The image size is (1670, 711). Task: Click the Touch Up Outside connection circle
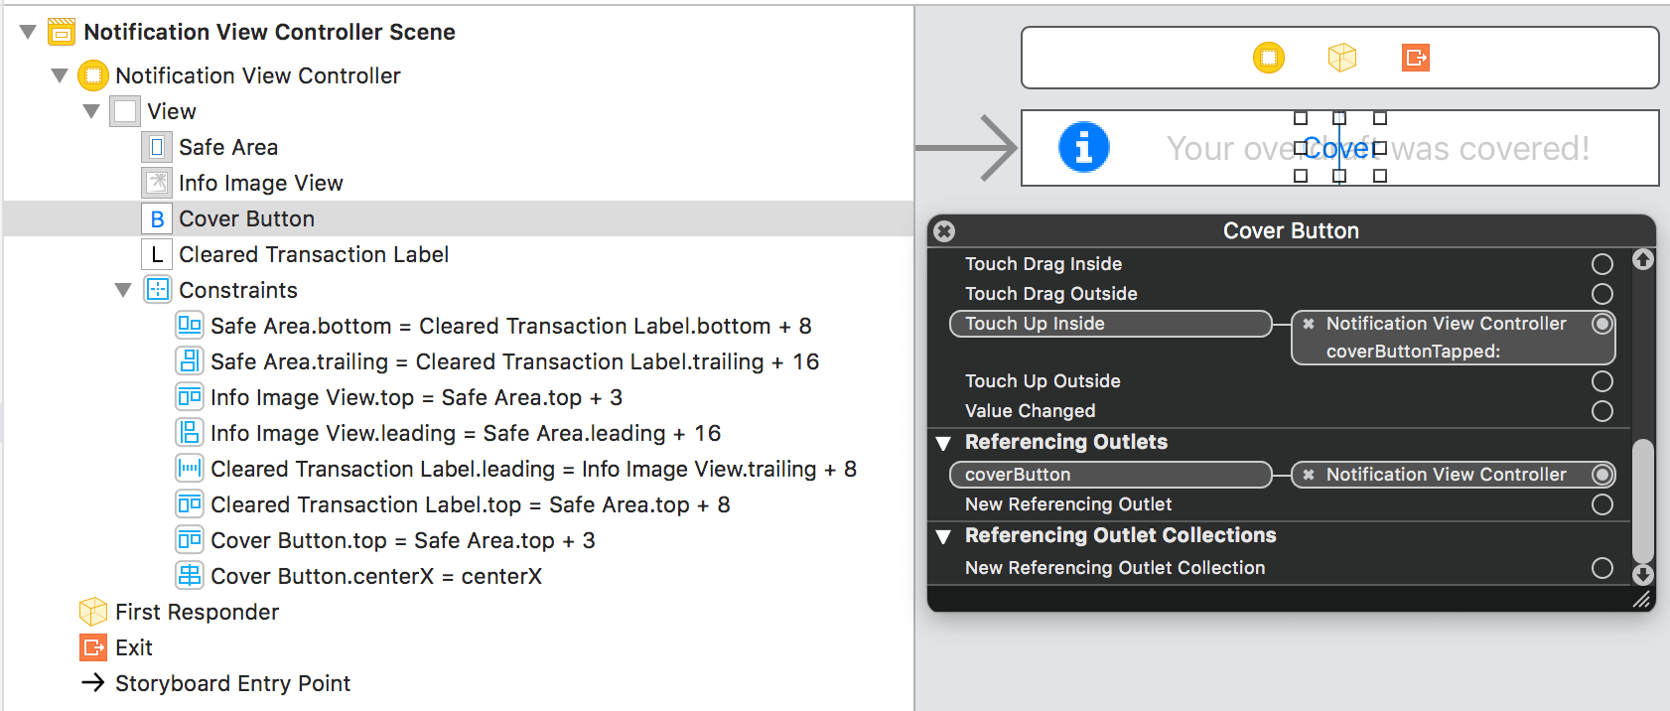pyautogui.click(x=1601, y=381)
